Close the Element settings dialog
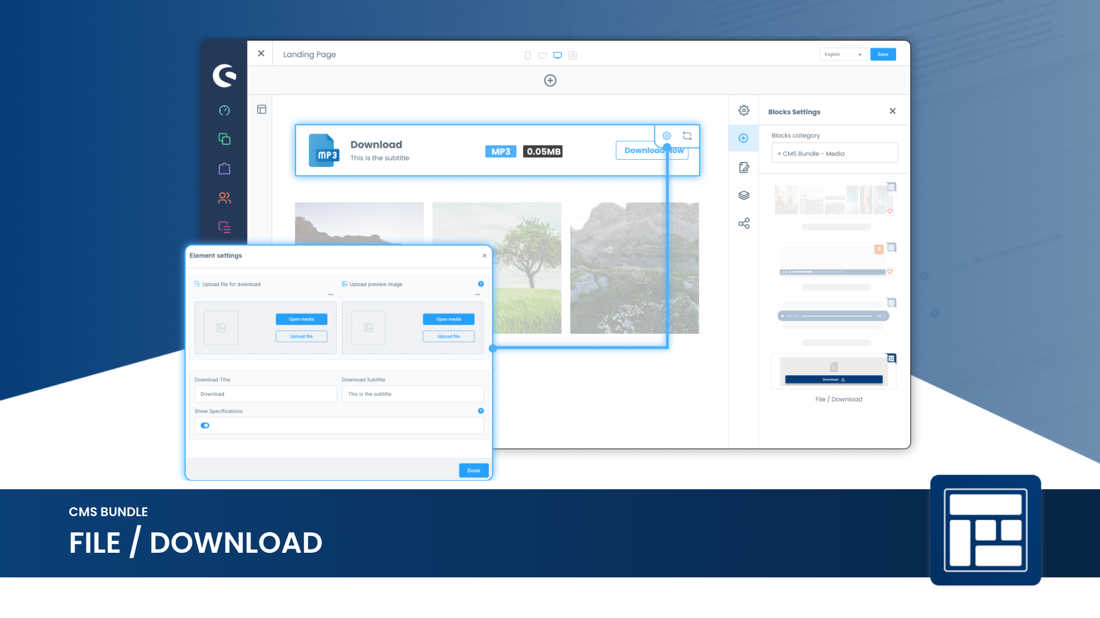The image size is (1100, 618). tap(484, 256)
